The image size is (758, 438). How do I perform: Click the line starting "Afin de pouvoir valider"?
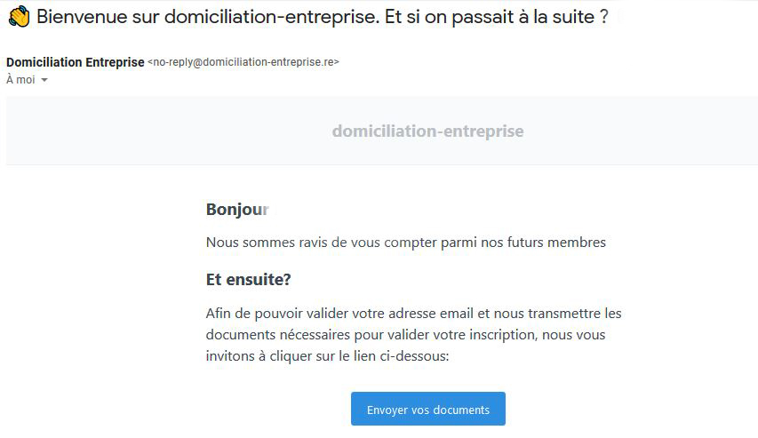pyautogui.click(x=413, y=314)
